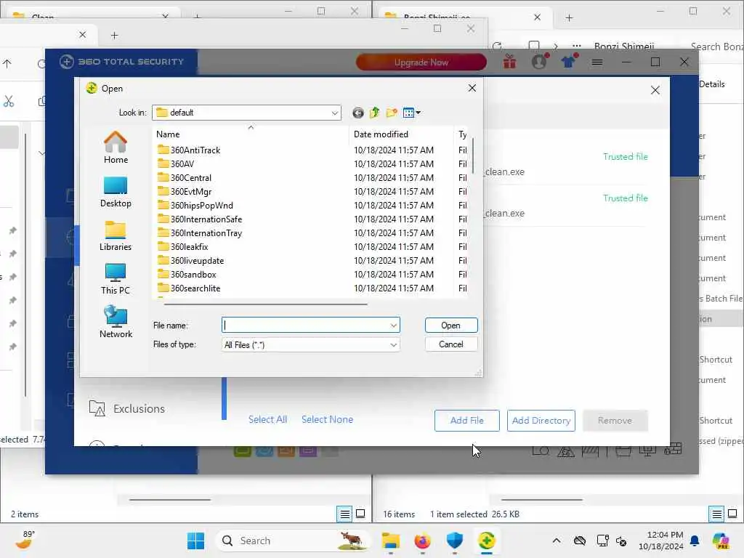The image size is (744, 558).
Task: Select the 360Central folder
Action: point(185,177)
